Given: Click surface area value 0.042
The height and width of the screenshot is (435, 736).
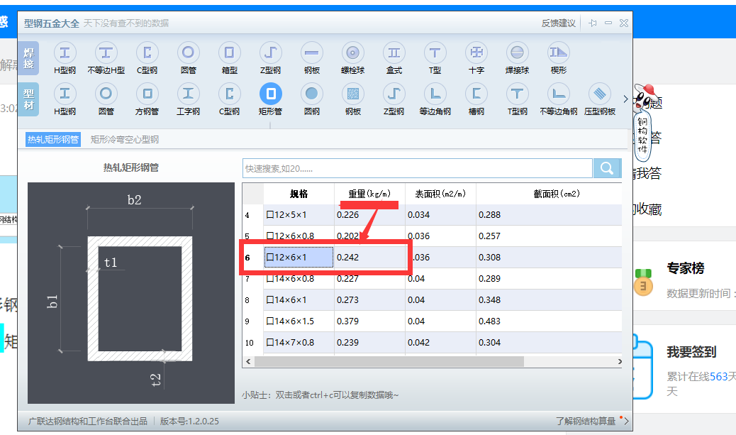Looking at the screenshot, I should point(418,343).
